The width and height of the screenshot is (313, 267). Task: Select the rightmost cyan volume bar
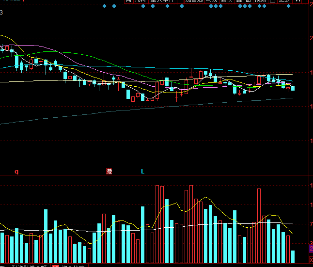tap(293, 256)
